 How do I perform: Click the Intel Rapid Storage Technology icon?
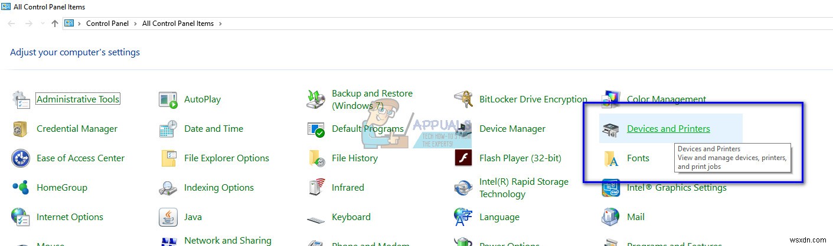point(463,188)
